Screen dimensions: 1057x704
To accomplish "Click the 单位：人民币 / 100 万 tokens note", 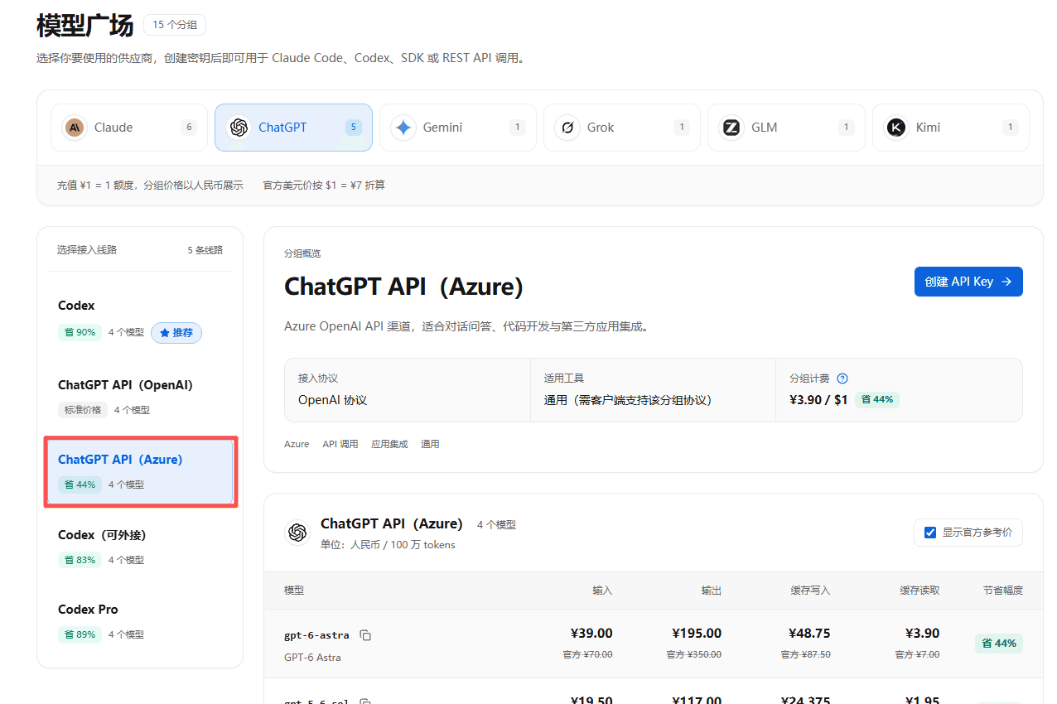I will 388,545.
